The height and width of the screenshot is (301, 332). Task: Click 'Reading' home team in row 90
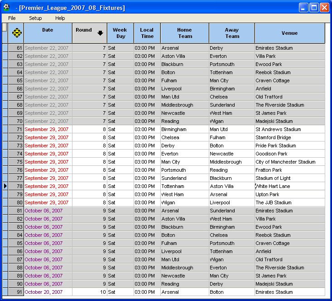click(185, 284)
